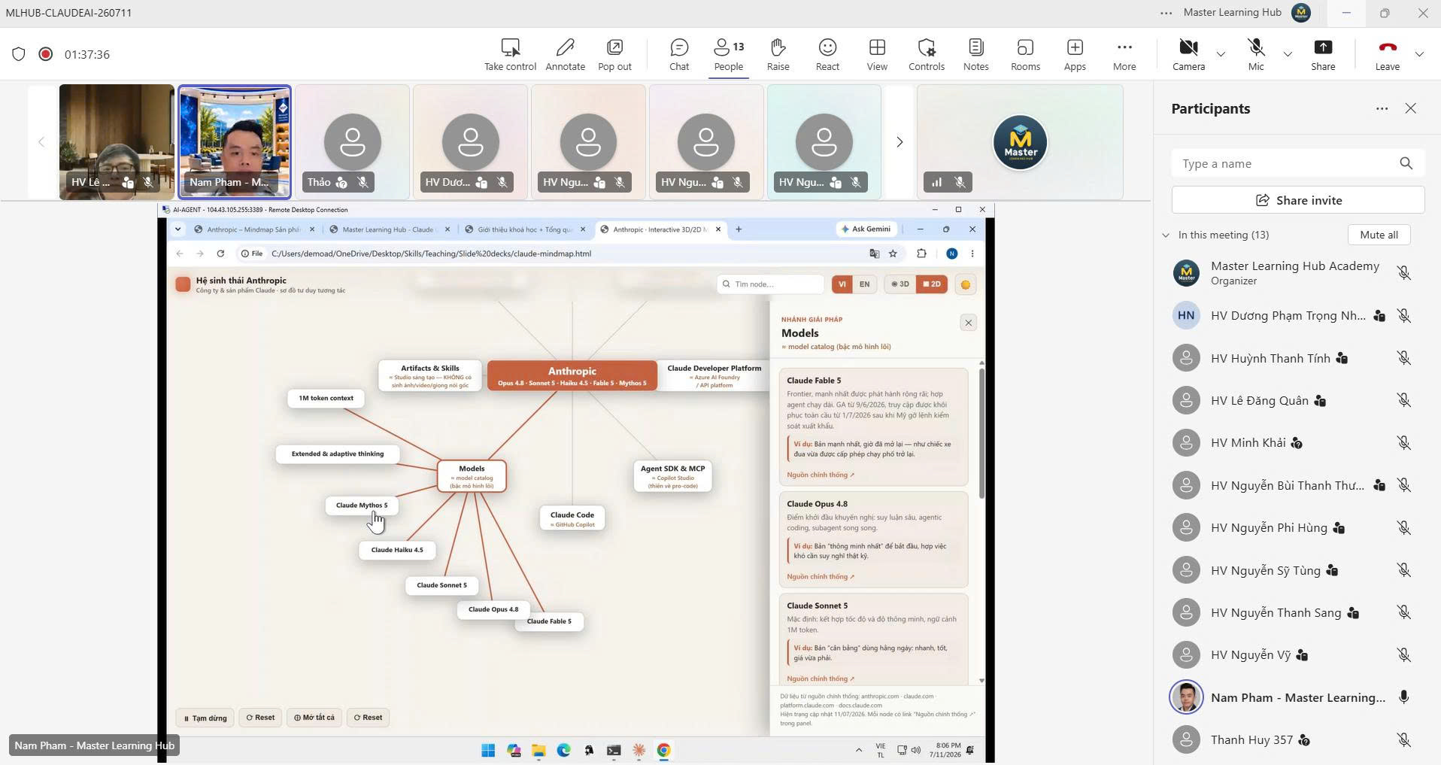1441x765 pixels.
Task: Switch mindmap language to EN
Action: (864, 284)
